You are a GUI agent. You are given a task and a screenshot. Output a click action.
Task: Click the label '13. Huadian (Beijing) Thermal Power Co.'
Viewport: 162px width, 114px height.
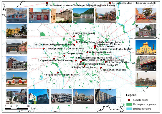(96, 58)
